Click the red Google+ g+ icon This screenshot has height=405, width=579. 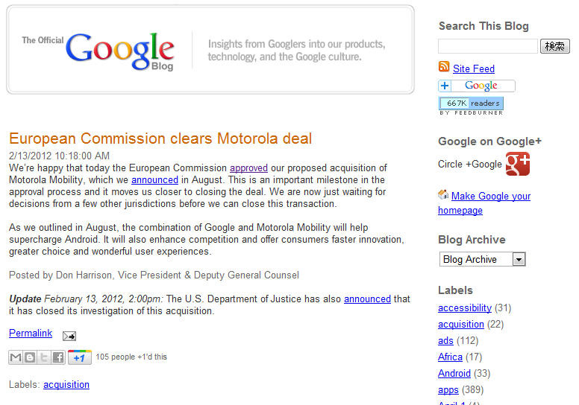(517, 164)
